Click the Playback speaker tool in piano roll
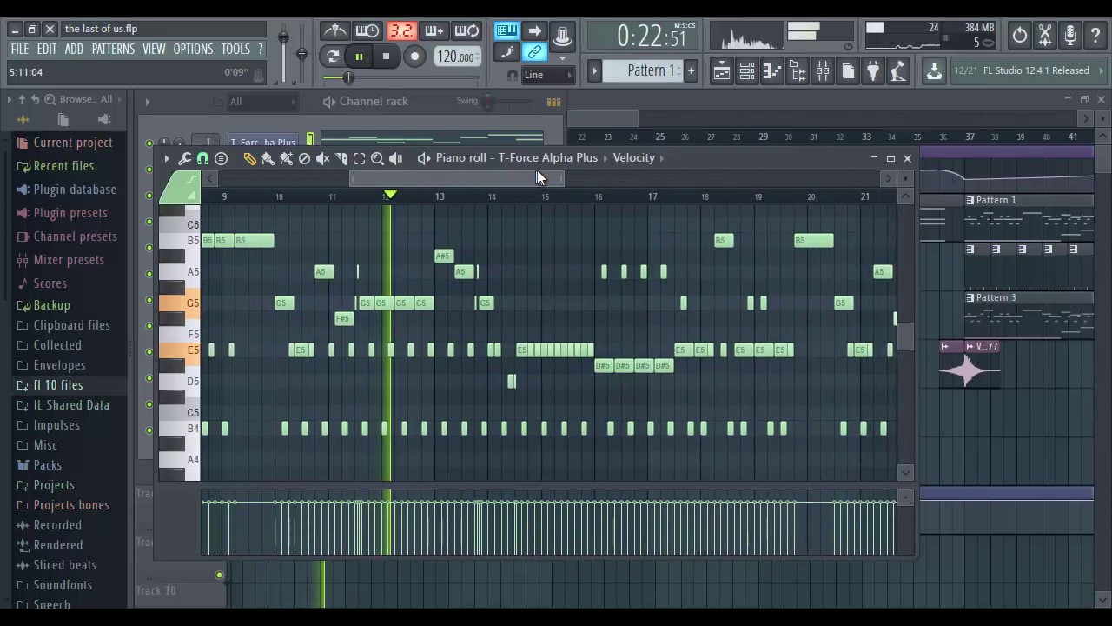Image resolution: width=1112 pixels, height=626 pixels. [396, 158]
